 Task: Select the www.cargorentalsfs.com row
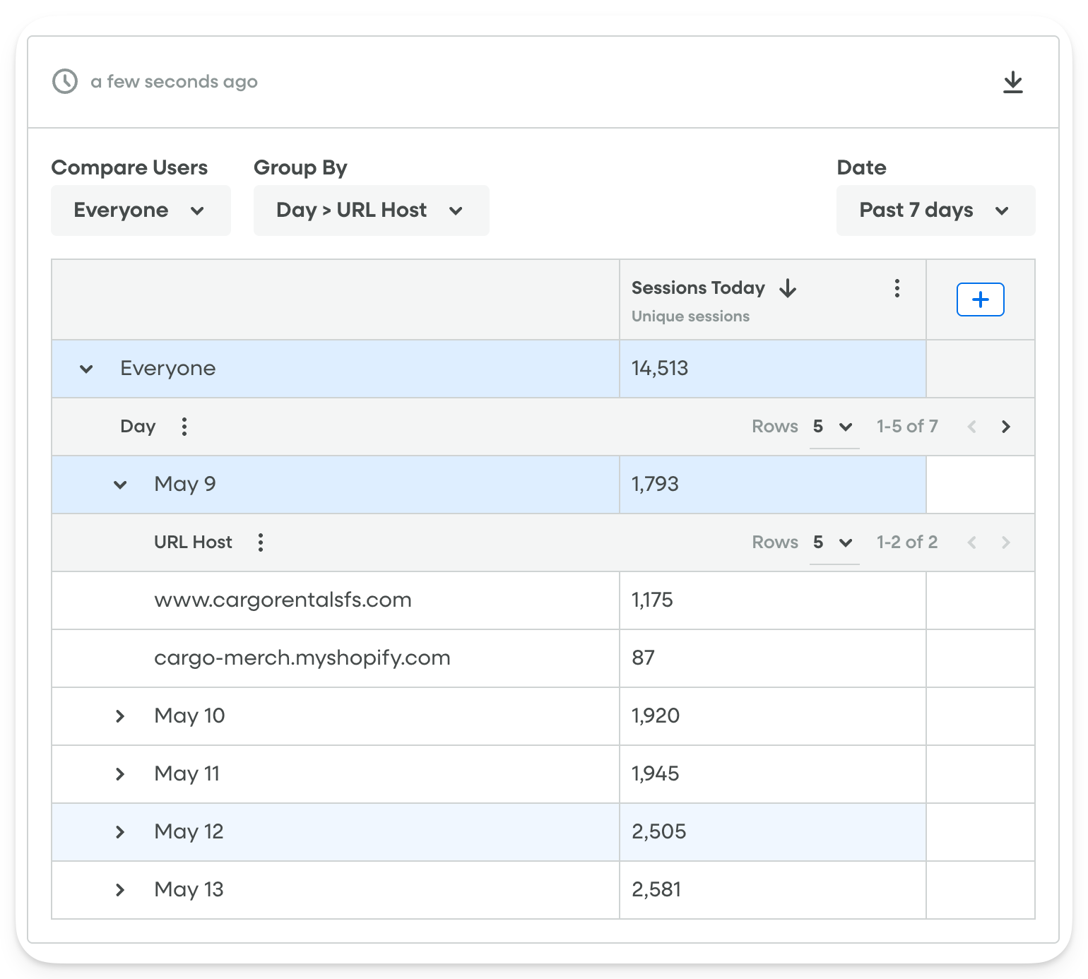[283, 600]
